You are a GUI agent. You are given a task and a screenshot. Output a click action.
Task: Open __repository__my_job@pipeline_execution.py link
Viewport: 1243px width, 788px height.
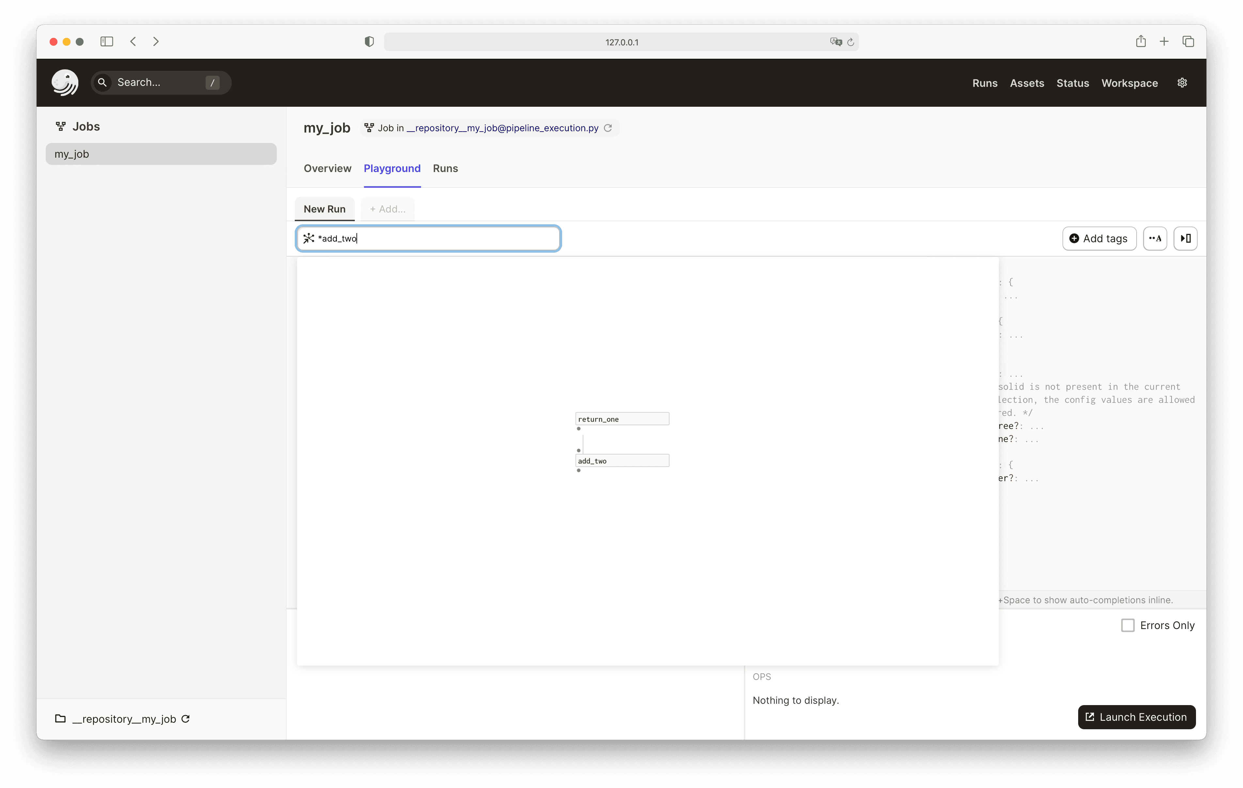[502, 128]
